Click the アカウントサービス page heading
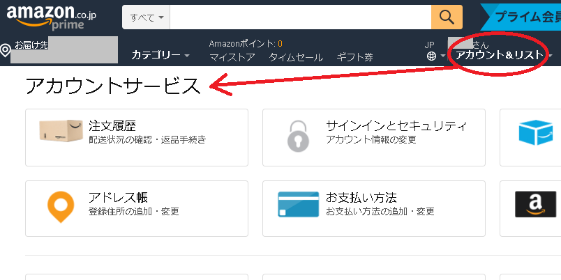The image size is (561, 280). pyautogui.click(x=113, y=86)
